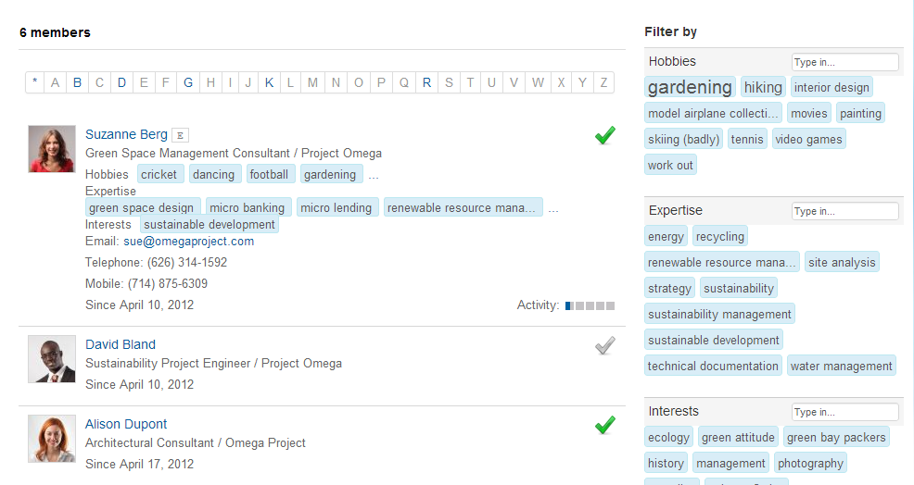Filter members by letter B
Image resolution: width=914 pixels, height=485 pixels.
pos(77,82)
